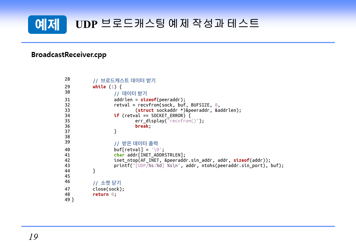Click the BroadcastReceiver.cpp file name heading
This screenshot has width=356, height=246.
pyautogui.click(x=69, y=55)
